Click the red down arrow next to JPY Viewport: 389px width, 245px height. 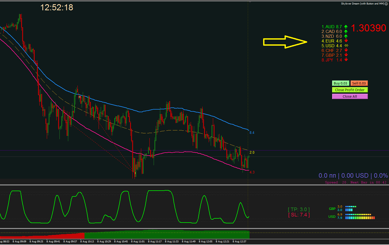[x=346, y=60]
